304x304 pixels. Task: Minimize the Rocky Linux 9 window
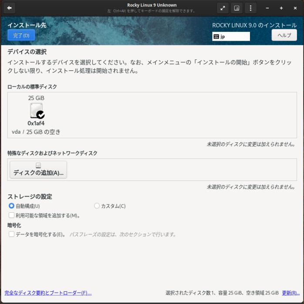click(x=267, y=8)
